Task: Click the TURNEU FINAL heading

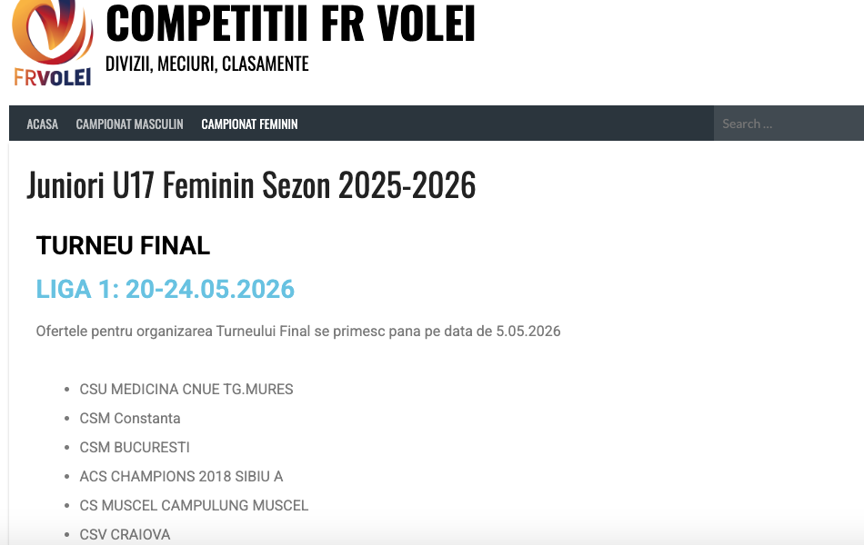Action: [x=123, y=245]
